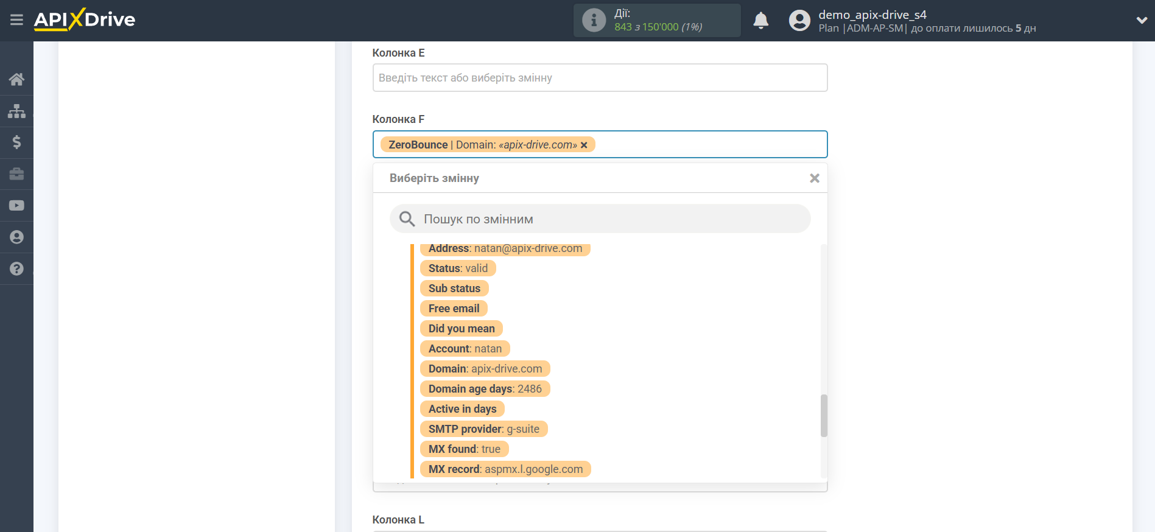Select the Status: valid variable

pos(458,268)
